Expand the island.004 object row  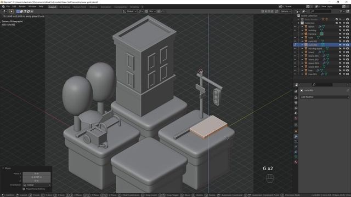coord(302,67)
